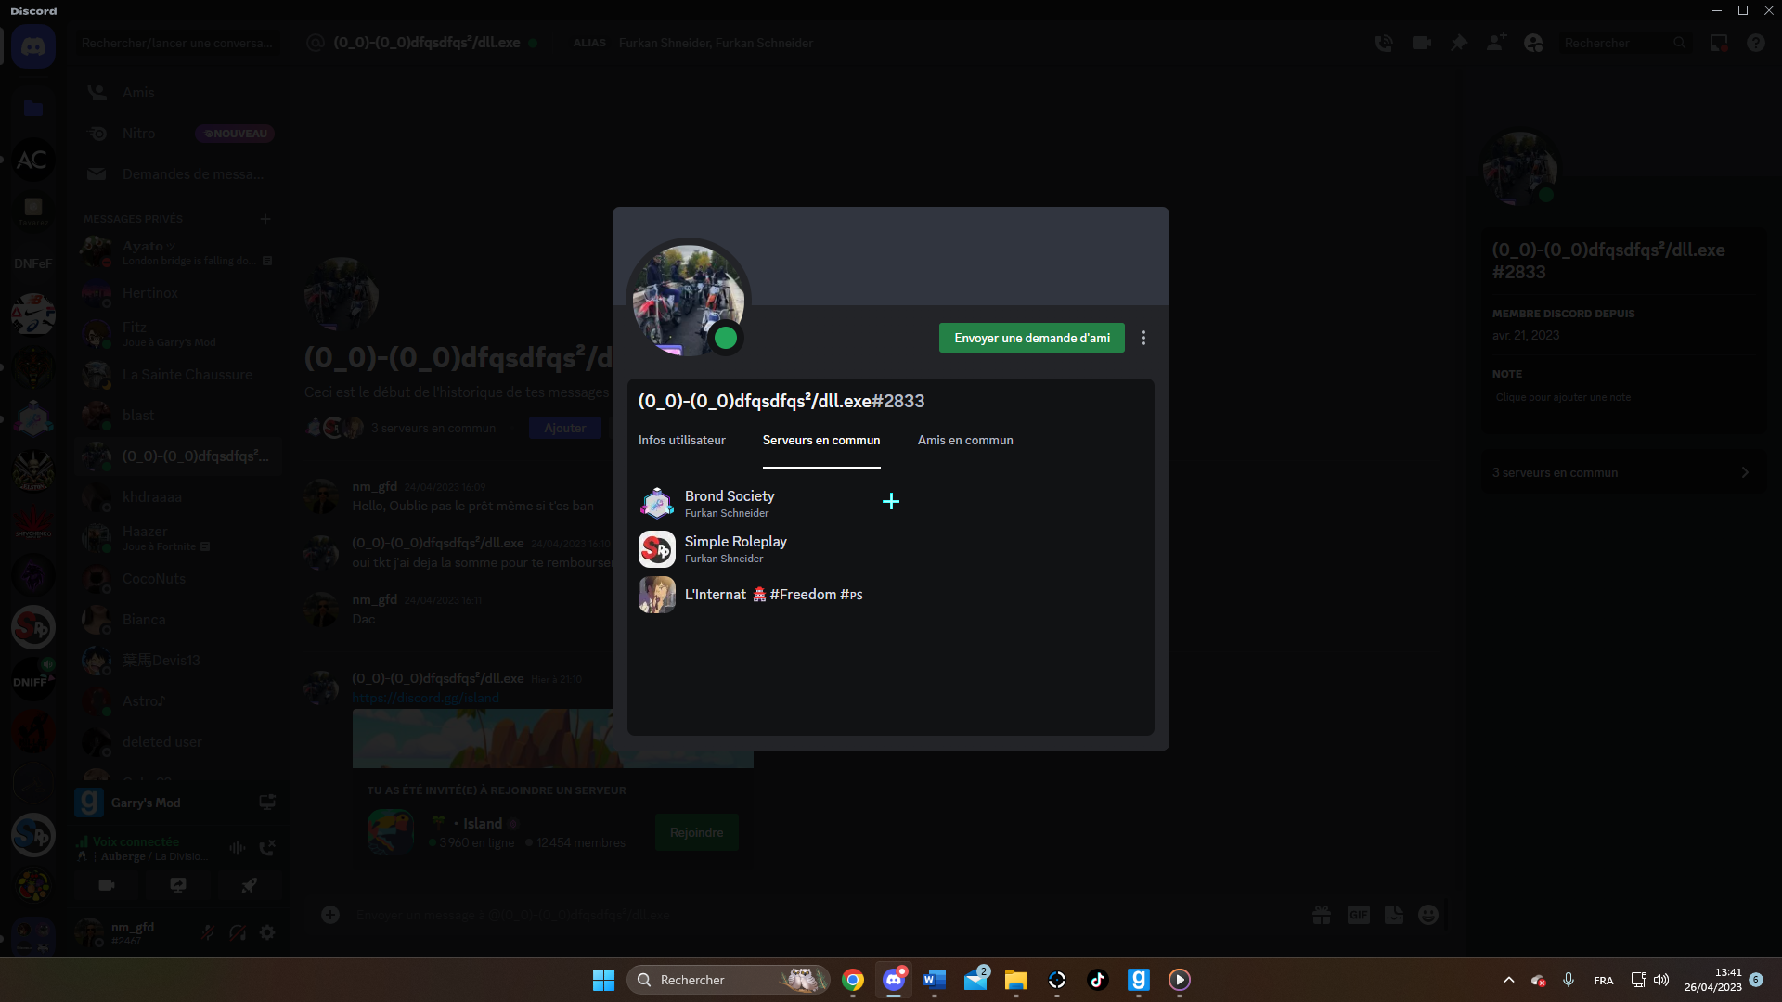The width and height of the screenshot is (1782, 1002).
Task: Open Discord home direct messages icon
Action: pyautogui.click(x=33, y=46)
